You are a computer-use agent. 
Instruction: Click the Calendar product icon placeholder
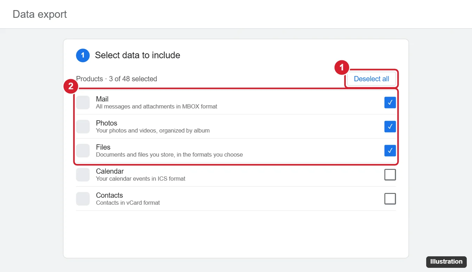(x=83, y=175)
